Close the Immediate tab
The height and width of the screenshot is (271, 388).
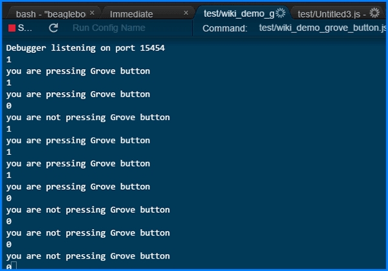[x=186, y=13]
